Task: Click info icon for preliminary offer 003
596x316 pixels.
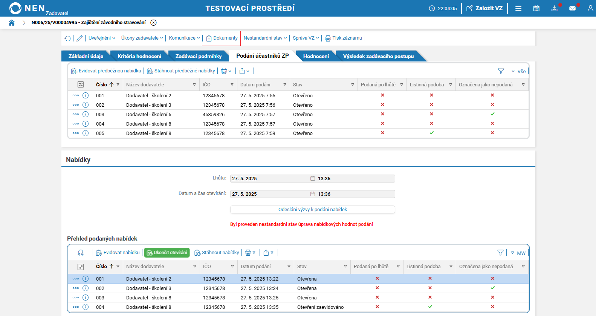Action: [x=86, y=114]
